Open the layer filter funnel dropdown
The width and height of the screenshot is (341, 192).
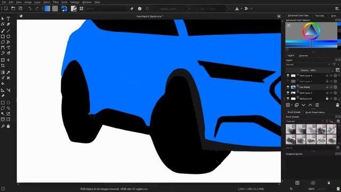tap(335, 65)
